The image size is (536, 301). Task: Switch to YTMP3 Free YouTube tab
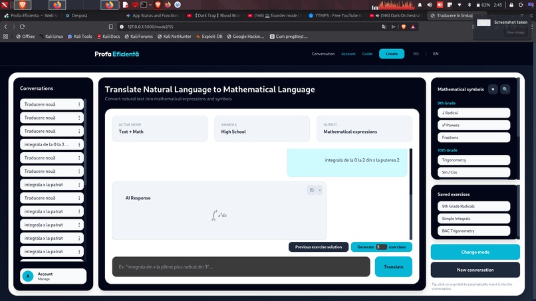335,15
